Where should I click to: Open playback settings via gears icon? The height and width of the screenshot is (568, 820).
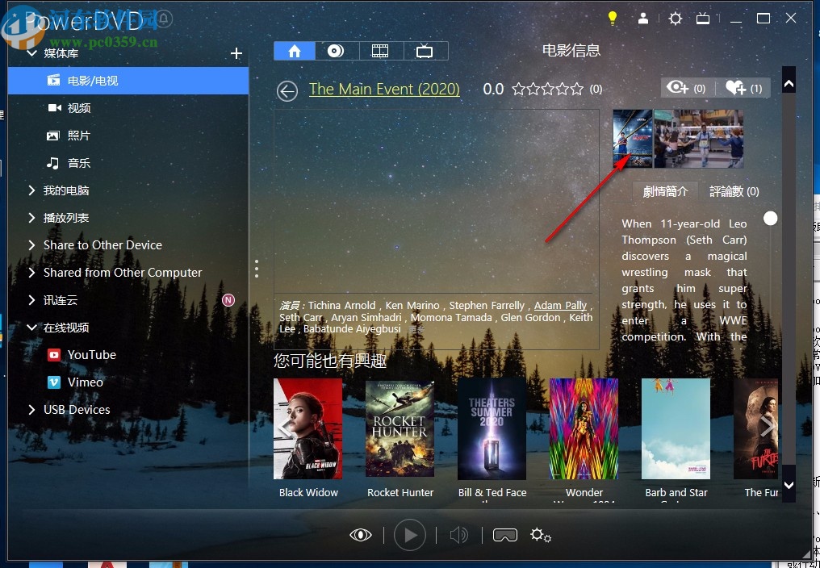pyautogui.click(x=541, y=535)
